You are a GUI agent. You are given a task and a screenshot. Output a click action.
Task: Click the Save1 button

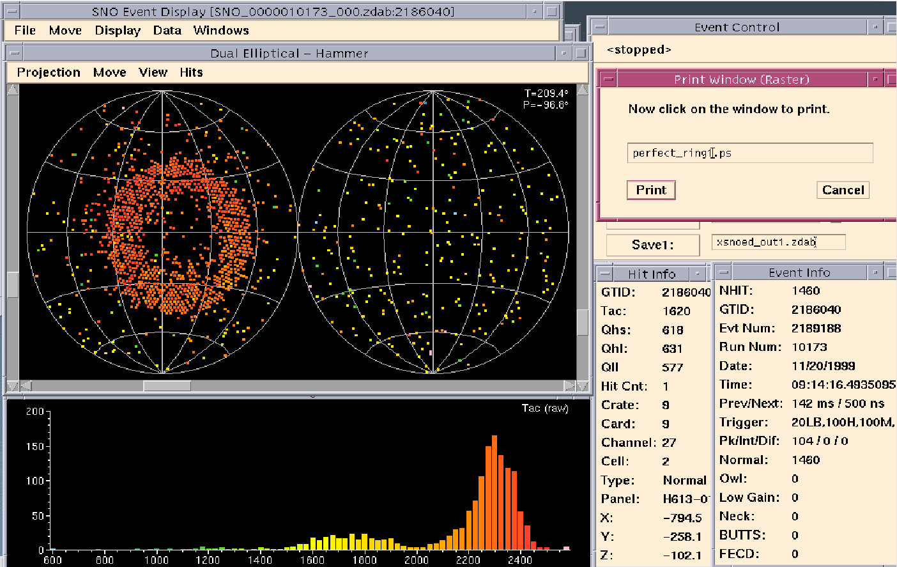point(653,244)
